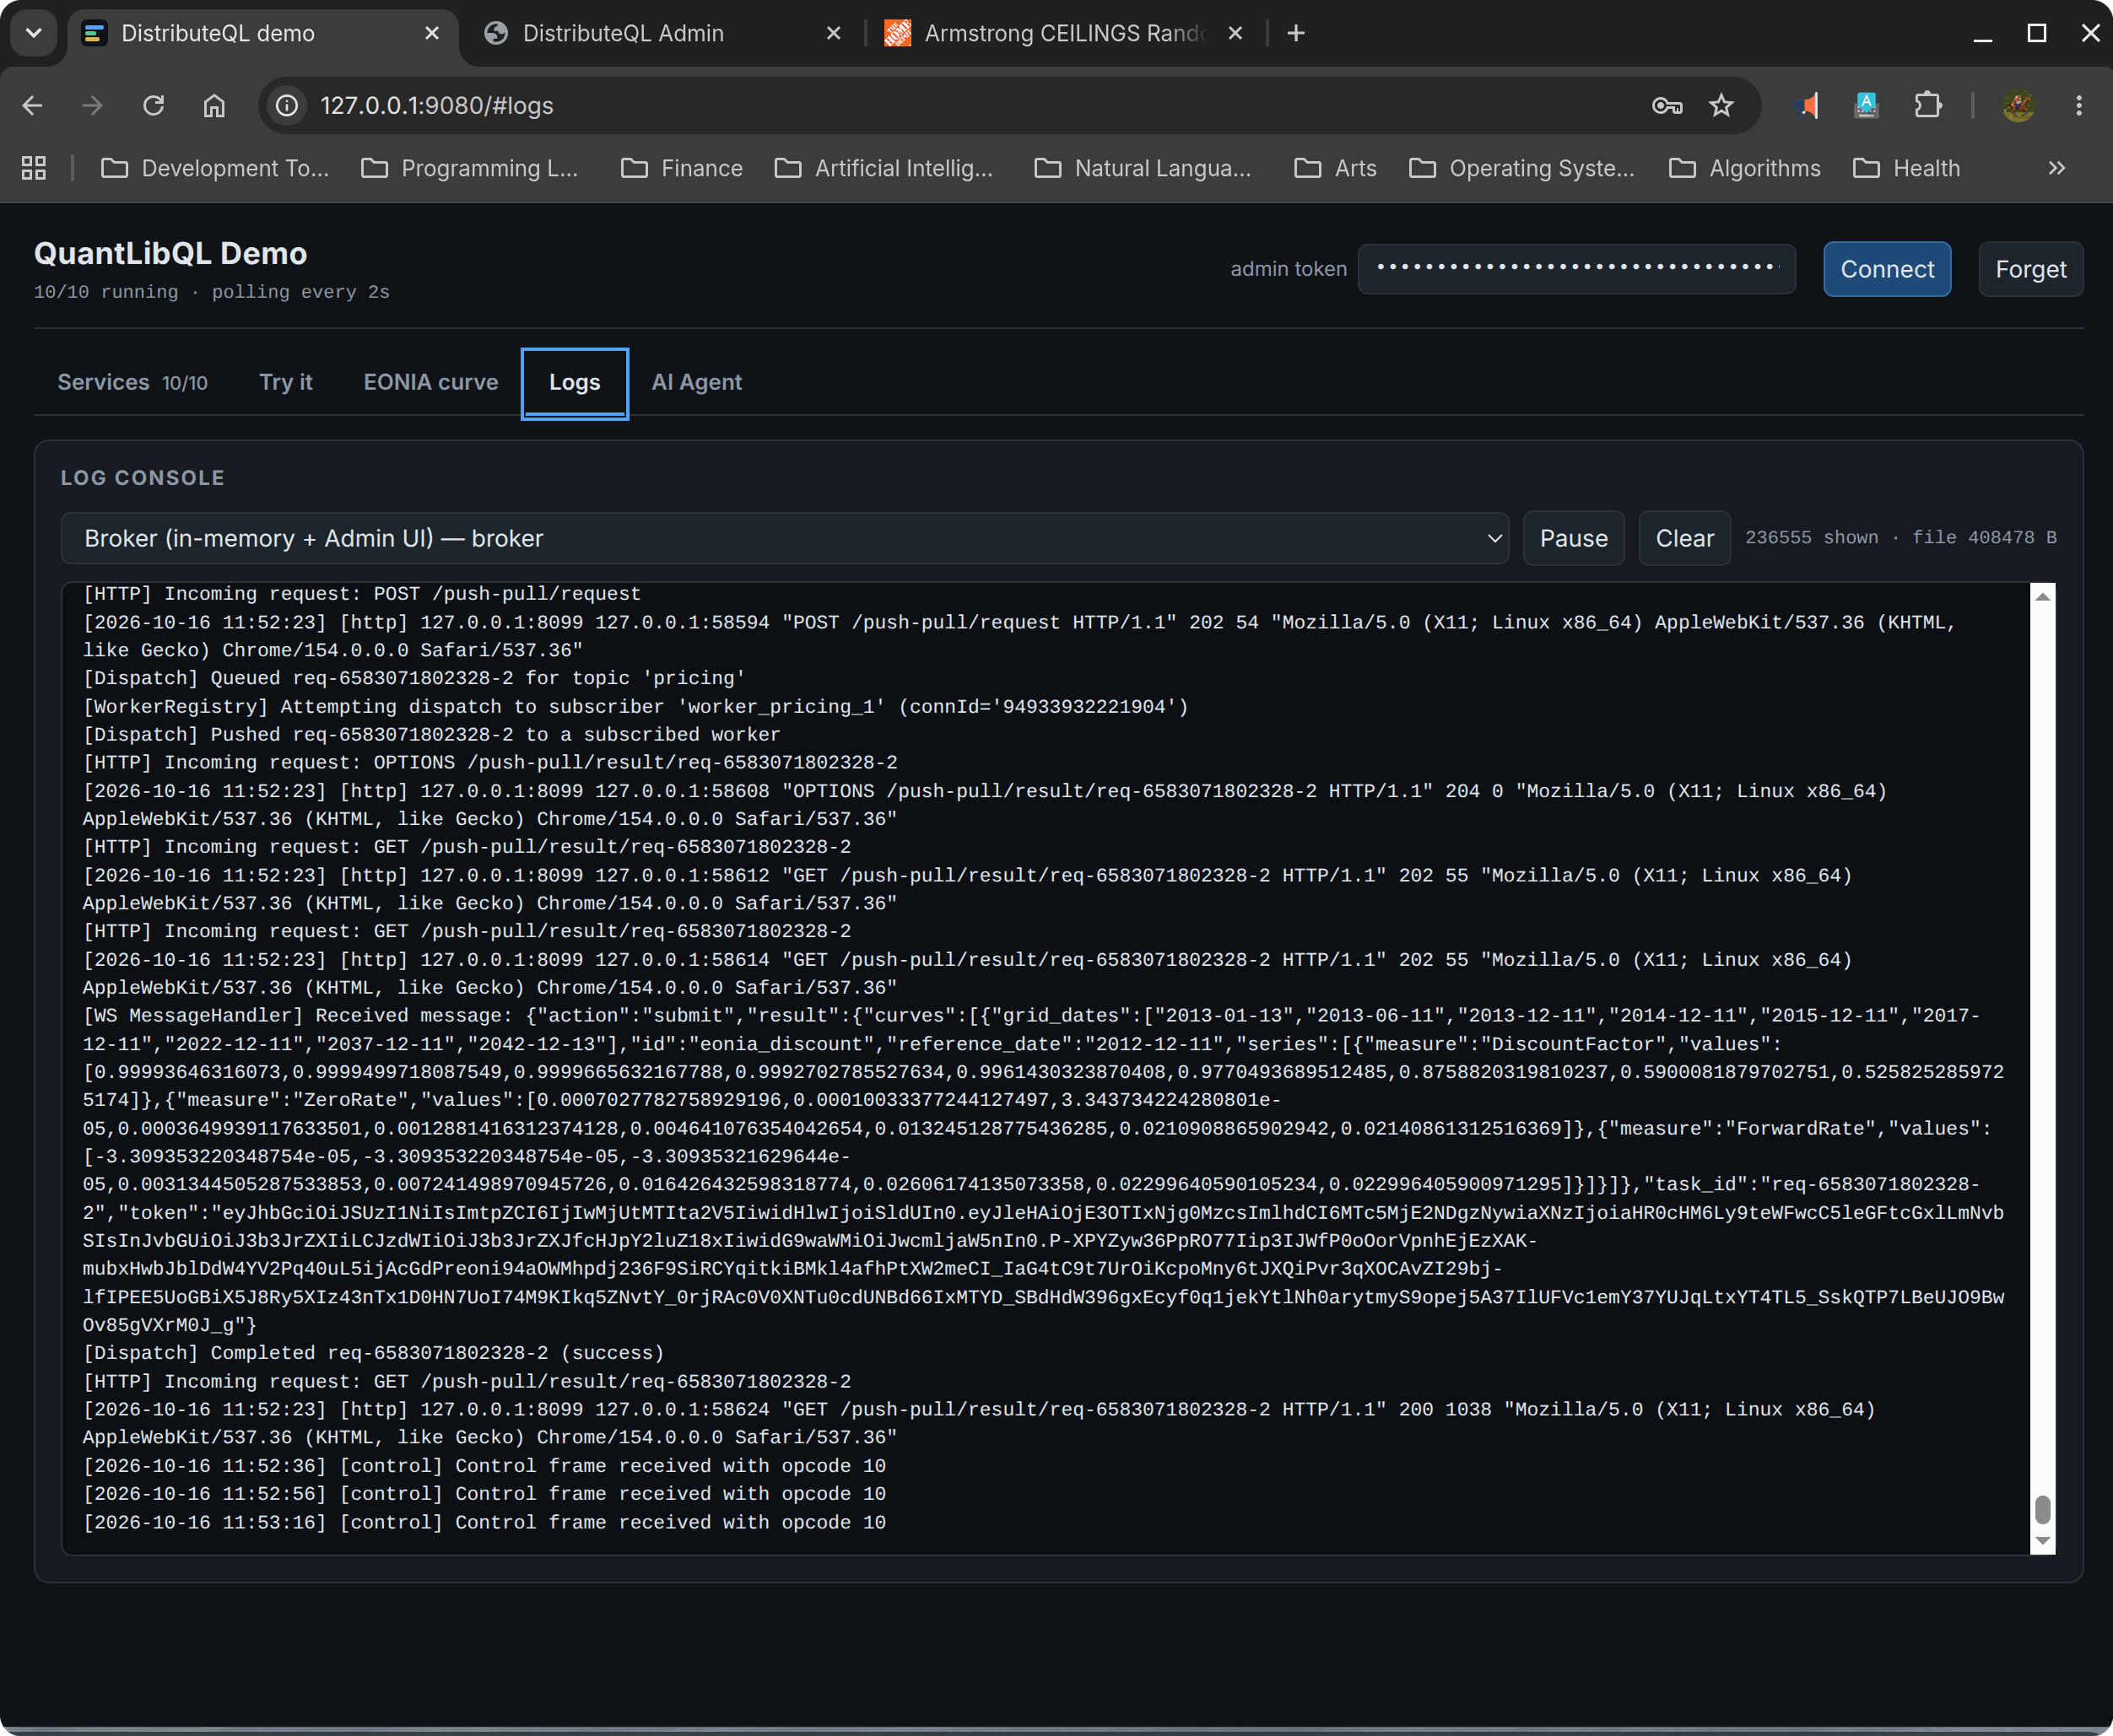Open Programming L... bookmark folder
This screenshot has width=2113, height=1736.
click(x=470, y=168)
